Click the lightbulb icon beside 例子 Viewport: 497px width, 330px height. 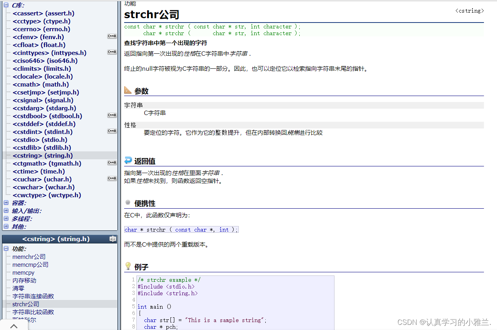pyautogui.click(x=128, y=266)
